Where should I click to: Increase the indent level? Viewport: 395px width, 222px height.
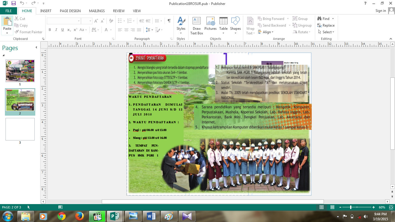pyautogui.click(x=148, y=21)
